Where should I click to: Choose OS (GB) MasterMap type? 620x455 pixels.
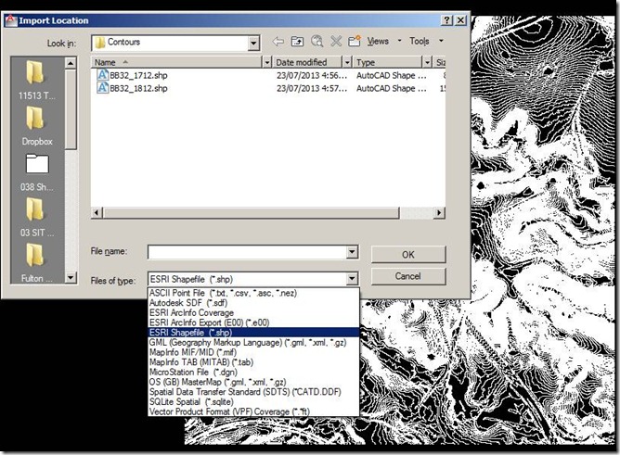coord(253,382)
